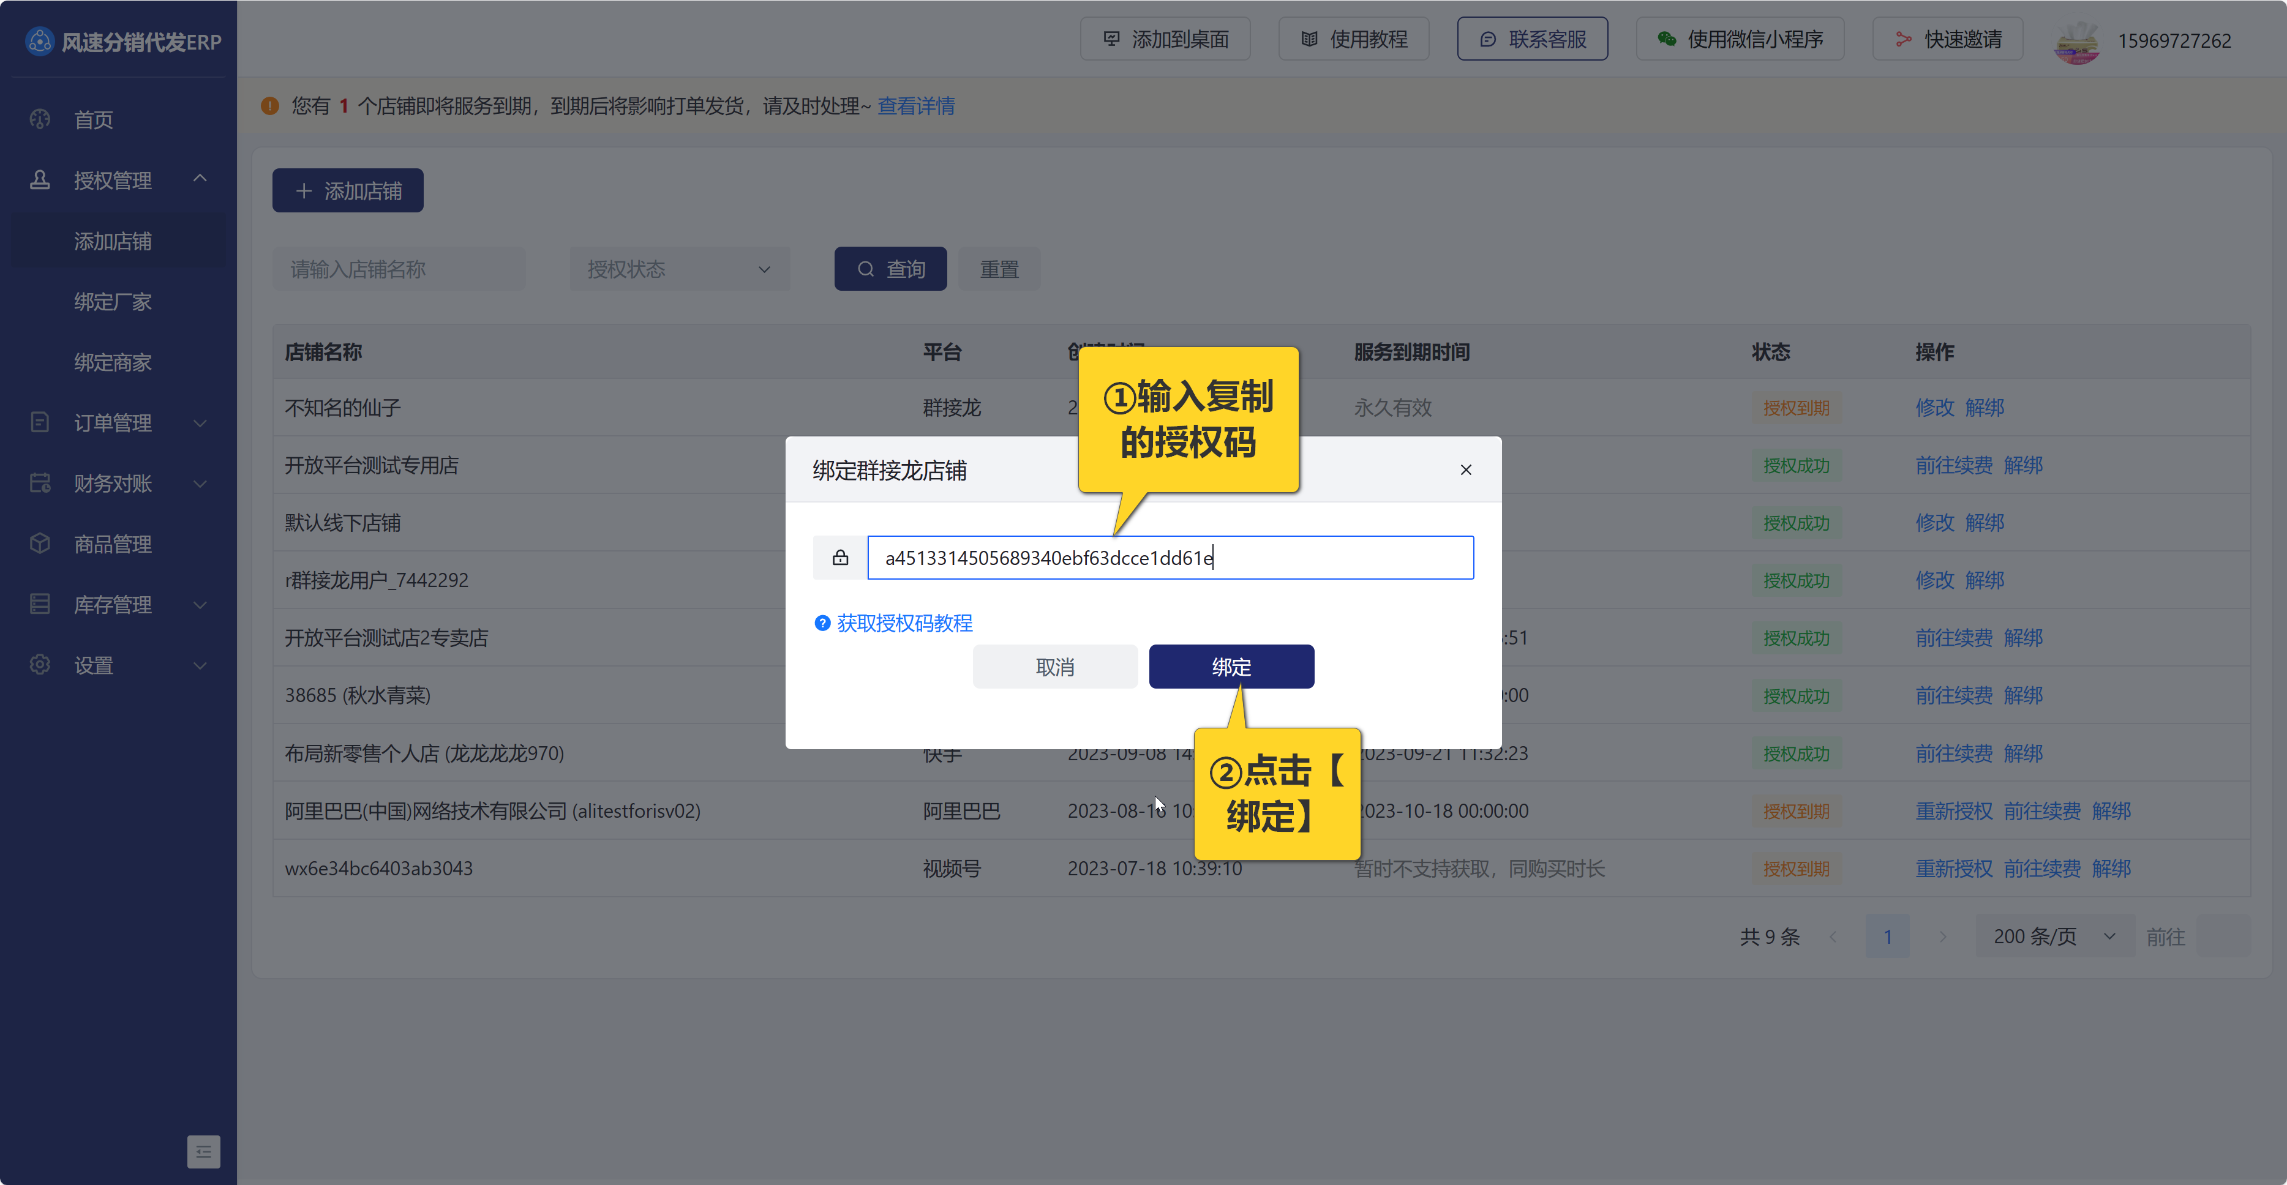Viewport: 2287px width, 1185px height.
Task: Open 使用微信小程序 with WeChat icon
Action: [x=1739, y=39]
